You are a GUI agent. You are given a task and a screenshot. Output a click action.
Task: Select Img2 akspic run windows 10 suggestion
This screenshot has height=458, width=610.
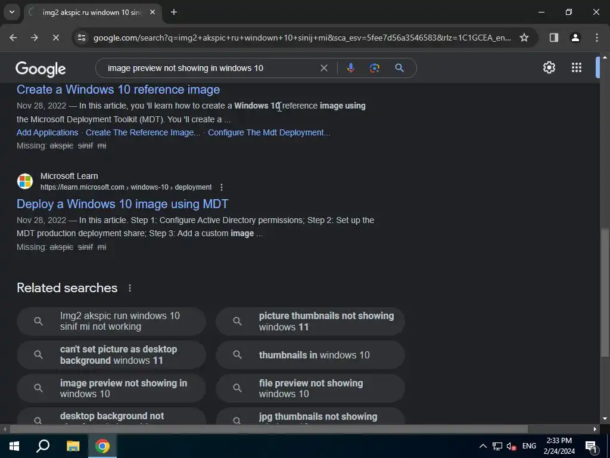[111, 321]
